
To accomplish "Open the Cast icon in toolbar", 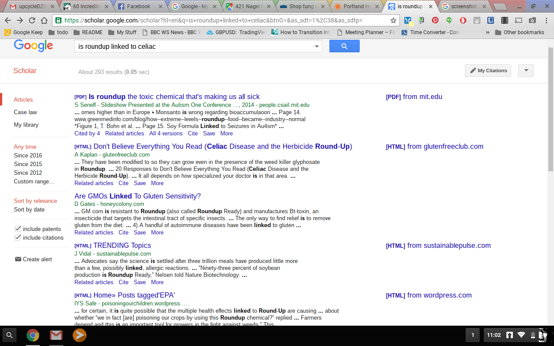I will 519,20.
